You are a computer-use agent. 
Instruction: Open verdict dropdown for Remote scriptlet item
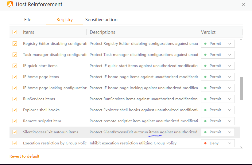(218, 121)
